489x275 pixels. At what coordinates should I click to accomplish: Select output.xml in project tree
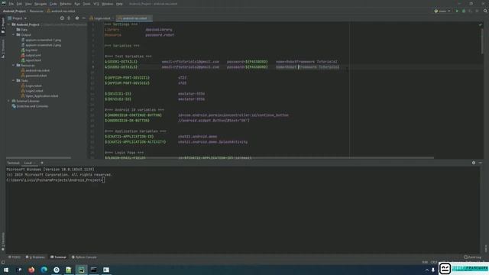[x=31, y=55]
